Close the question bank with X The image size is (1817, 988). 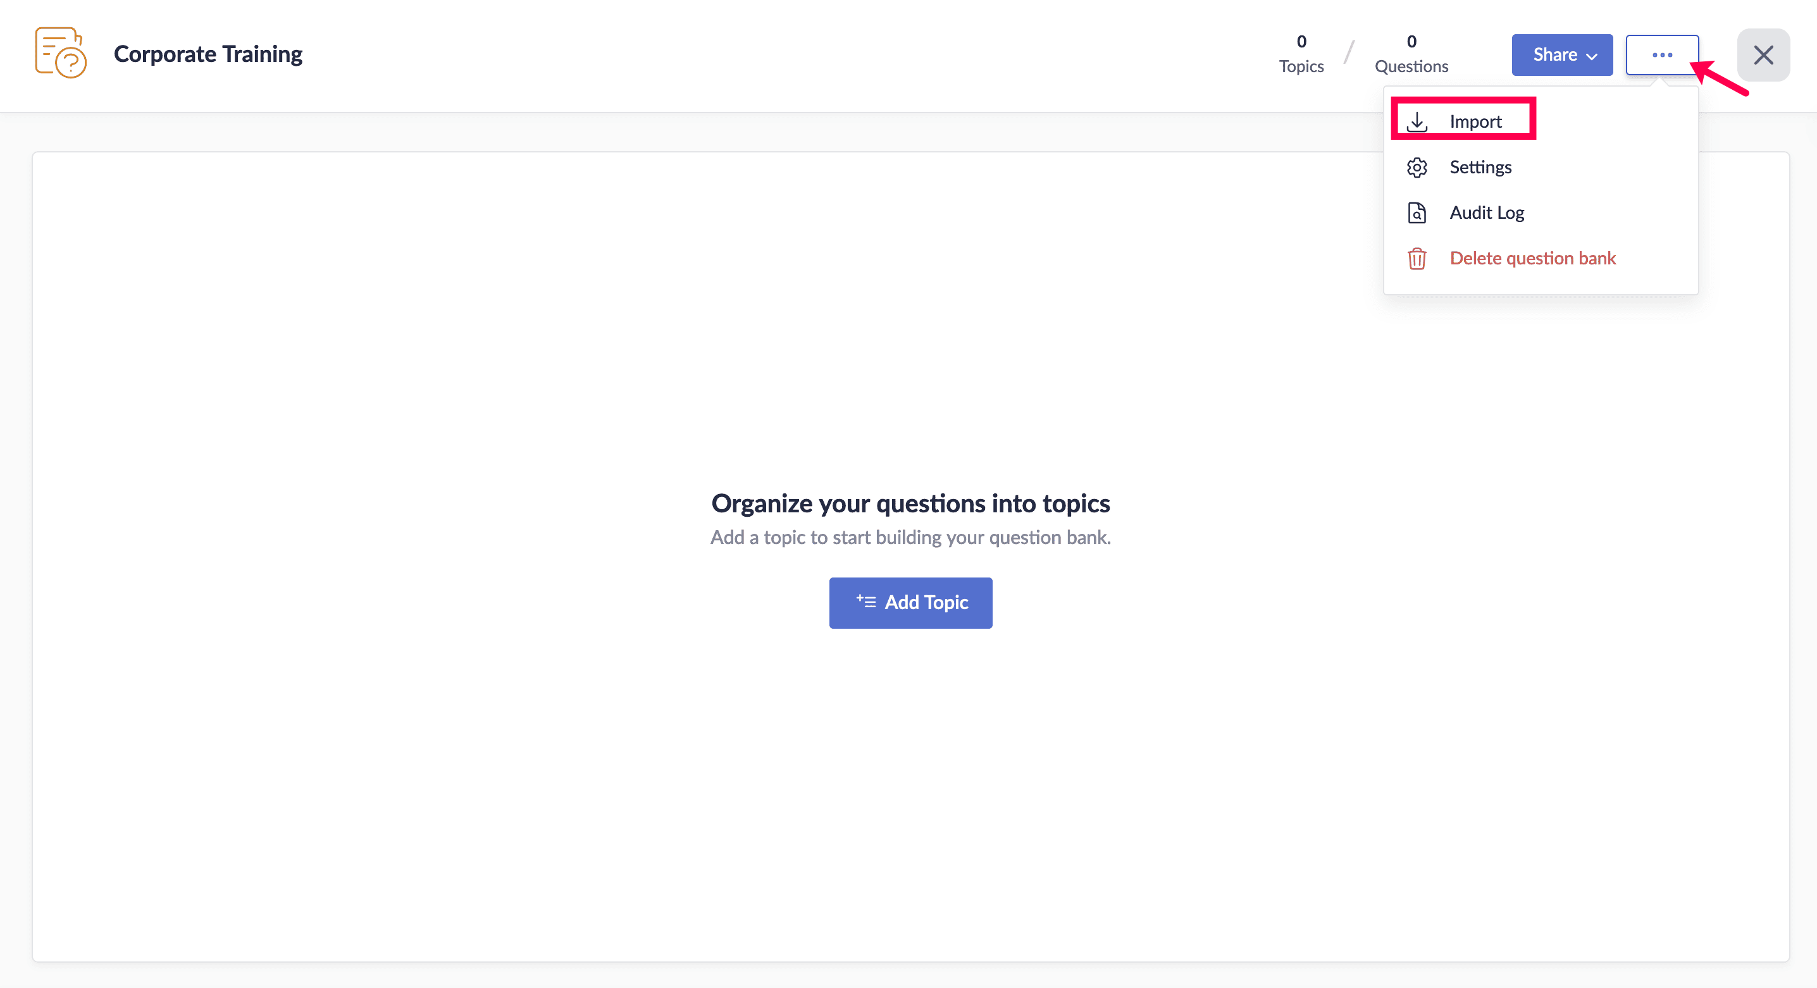tap(1763, 55)
